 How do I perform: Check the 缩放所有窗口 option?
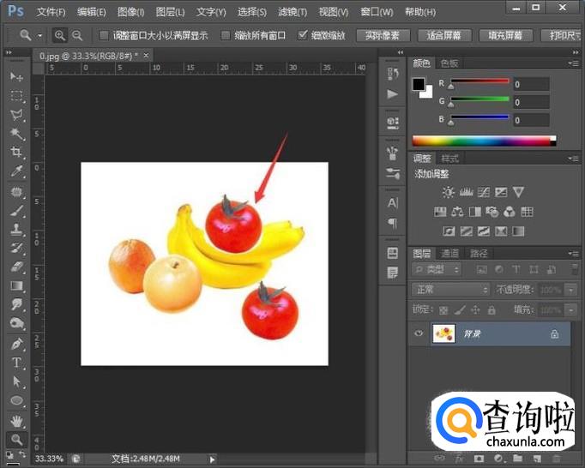click(226, 36)
